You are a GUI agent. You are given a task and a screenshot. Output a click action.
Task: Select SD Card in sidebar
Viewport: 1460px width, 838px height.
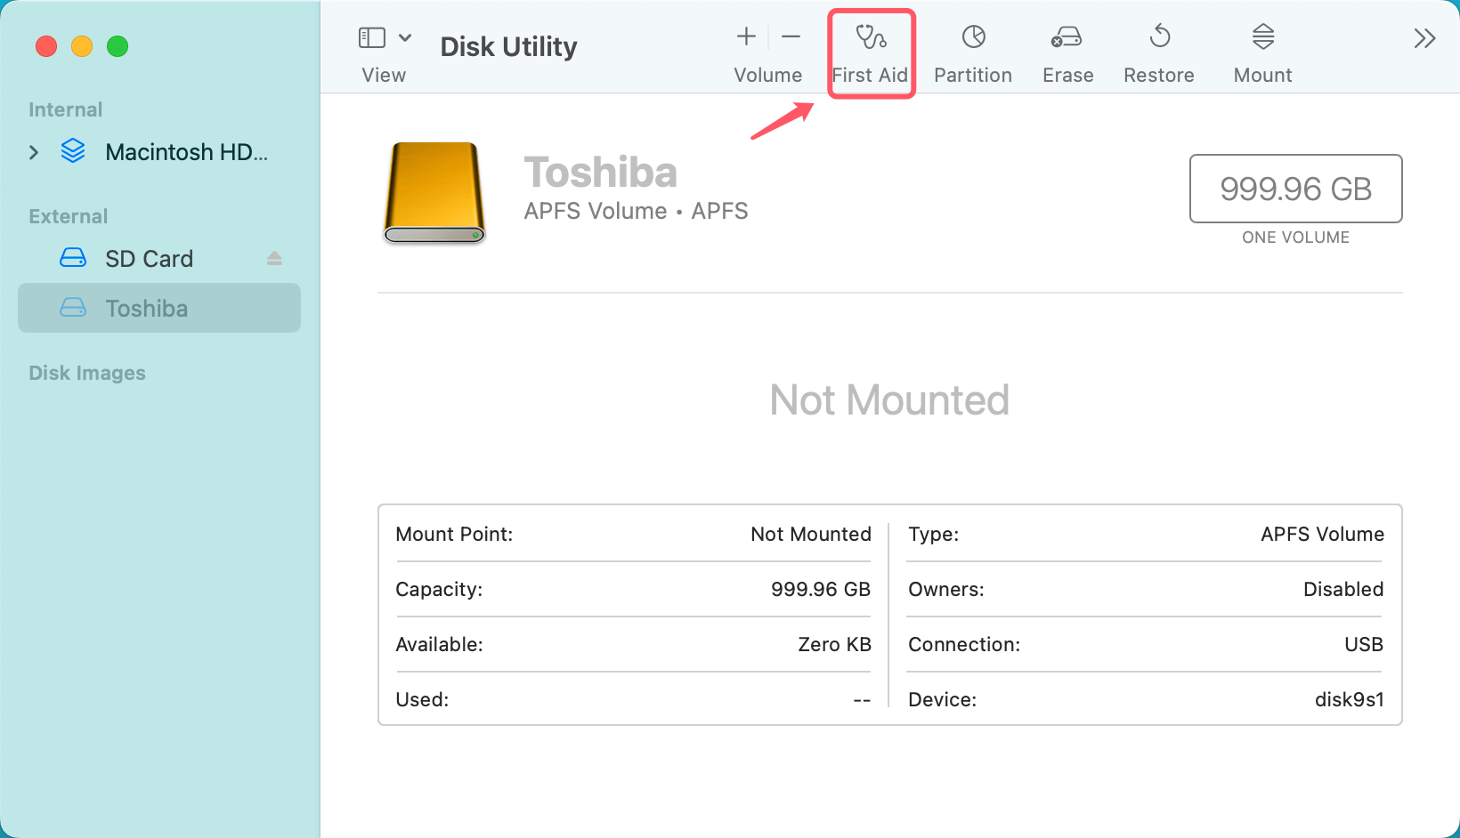pos(149,259)
